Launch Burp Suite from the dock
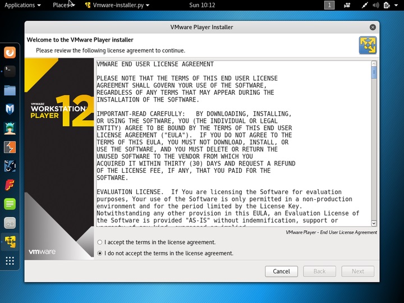 tap(10, 147)
